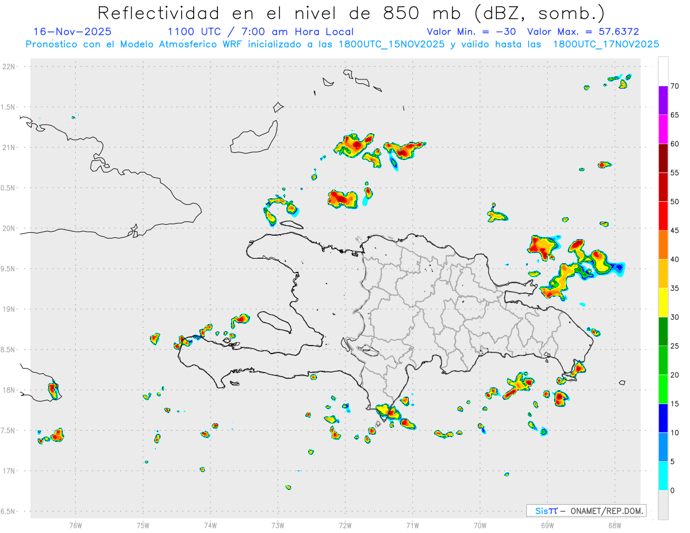The height and width of the screenshot is (533, 690).
Task: Click the '76W' longitude label
Action: 75,525
